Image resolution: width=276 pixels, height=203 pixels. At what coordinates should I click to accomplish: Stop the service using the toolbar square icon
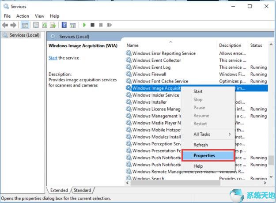click(x=92, y=25)
